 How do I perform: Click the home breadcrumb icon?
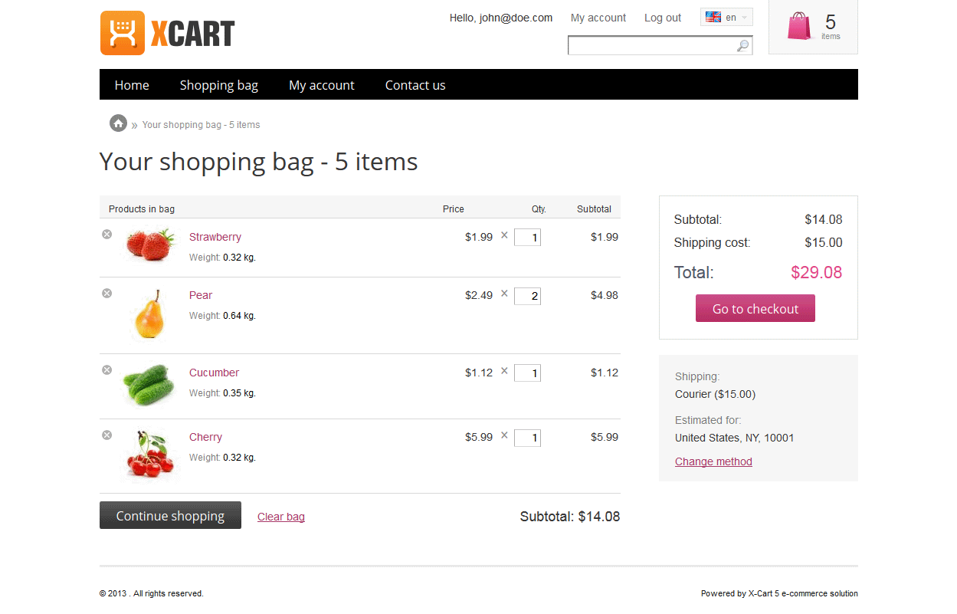point(118,123)
